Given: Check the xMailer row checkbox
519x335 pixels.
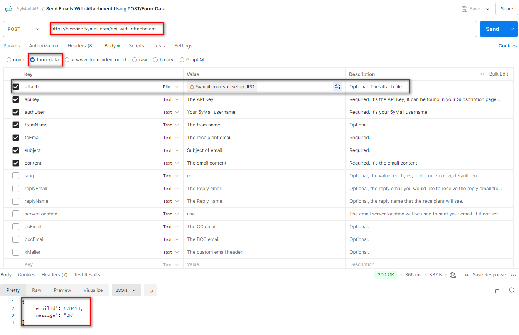Looking at the screenshot, I should click(16, 252).
